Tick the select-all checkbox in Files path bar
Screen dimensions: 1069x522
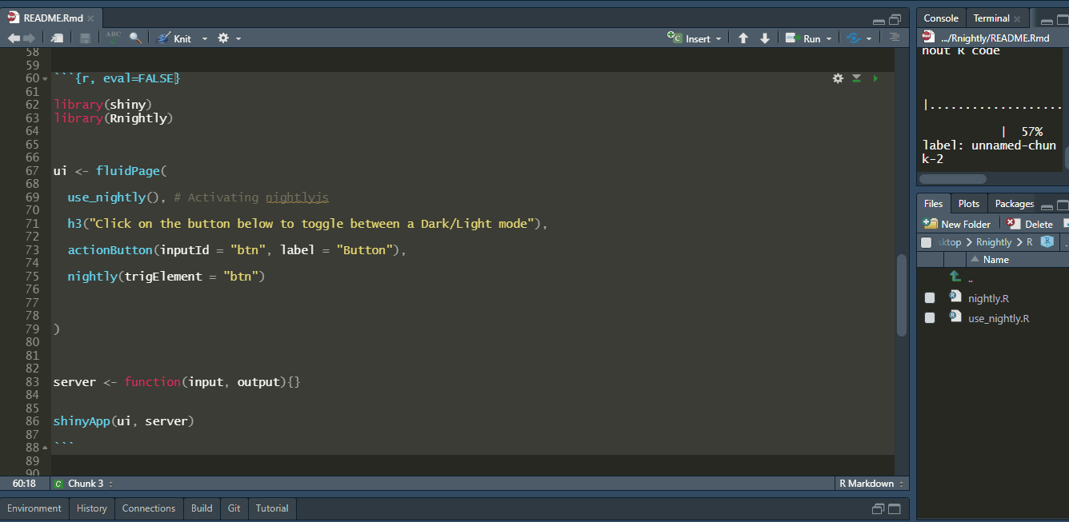(927, 242)
